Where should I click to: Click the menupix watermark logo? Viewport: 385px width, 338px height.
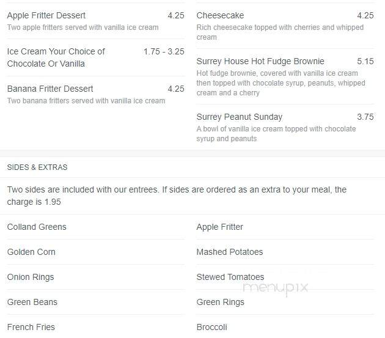(275, 288)
